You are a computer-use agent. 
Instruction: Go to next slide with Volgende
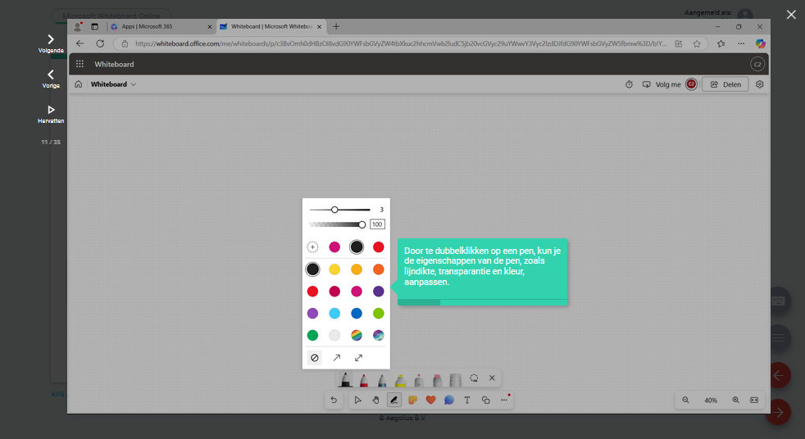pos(51,43)
